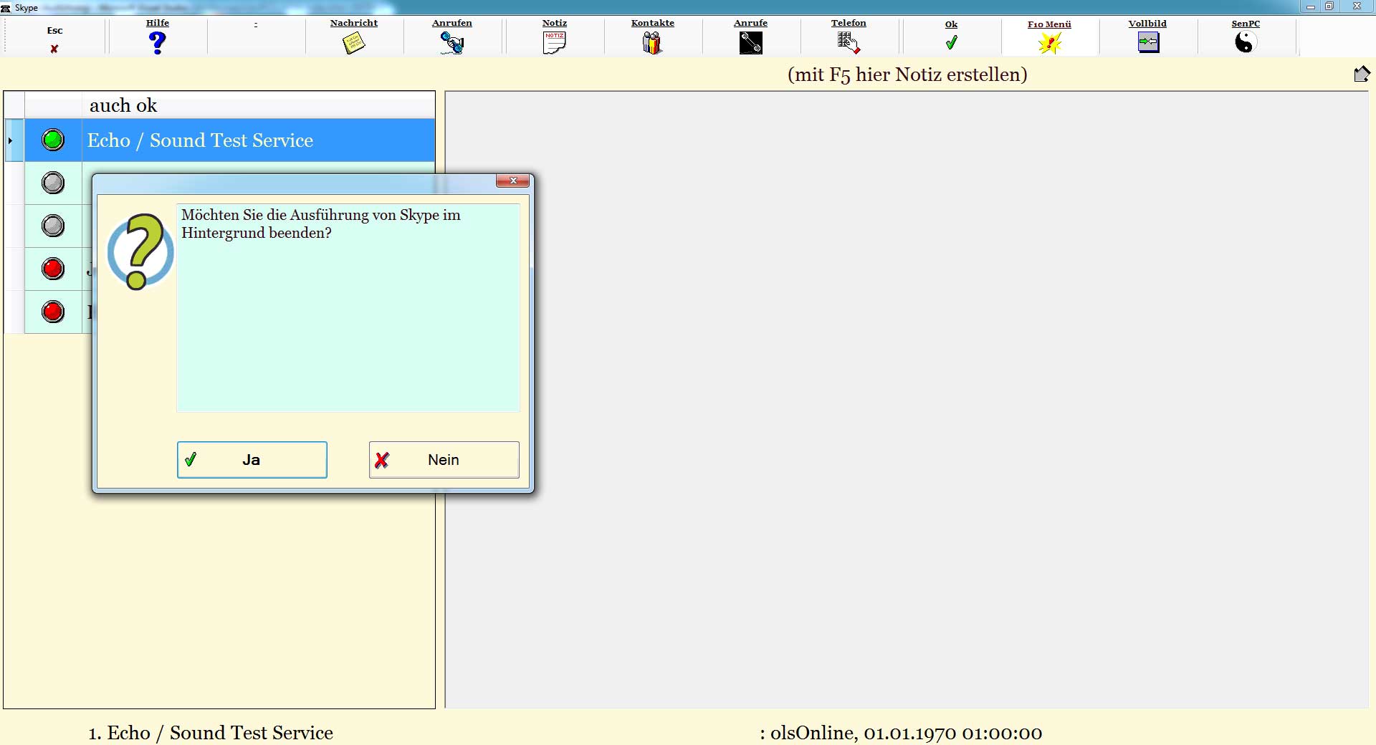Start a call with Anrufen icon

coord(451,43)
